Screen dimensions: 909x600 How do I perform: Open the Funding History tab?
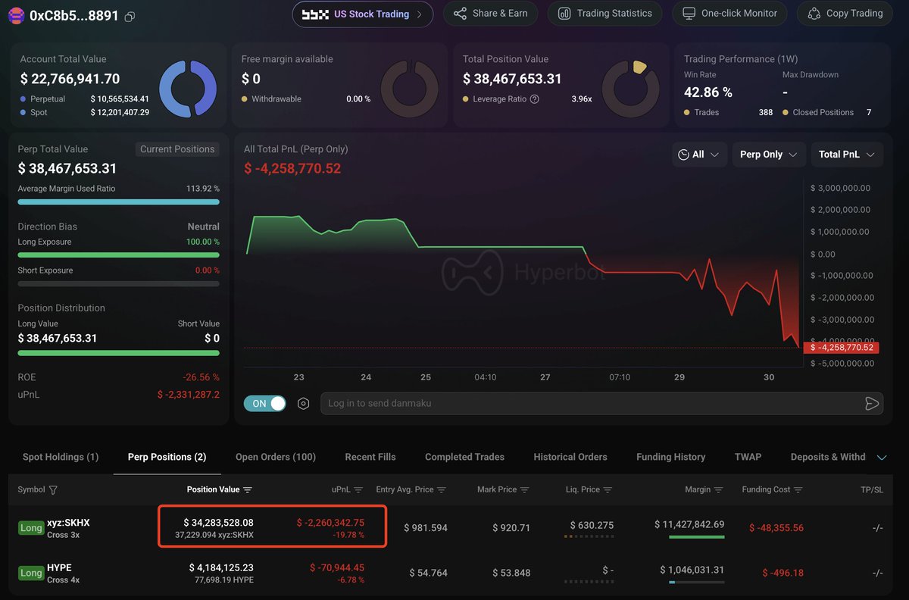(x=670, y=457)
